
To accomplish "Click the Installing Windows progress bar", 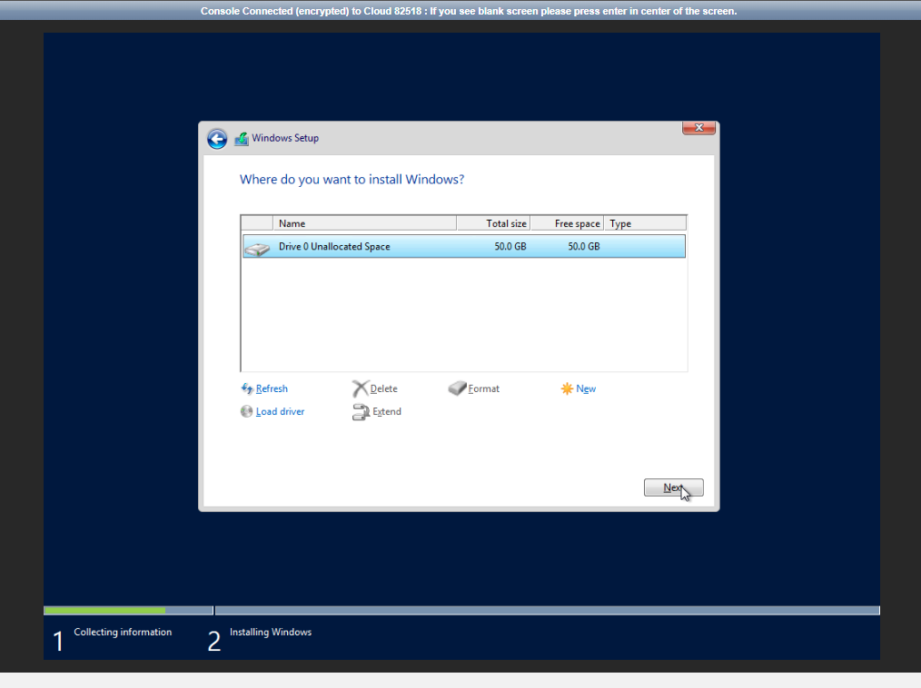I will (548, 611).
